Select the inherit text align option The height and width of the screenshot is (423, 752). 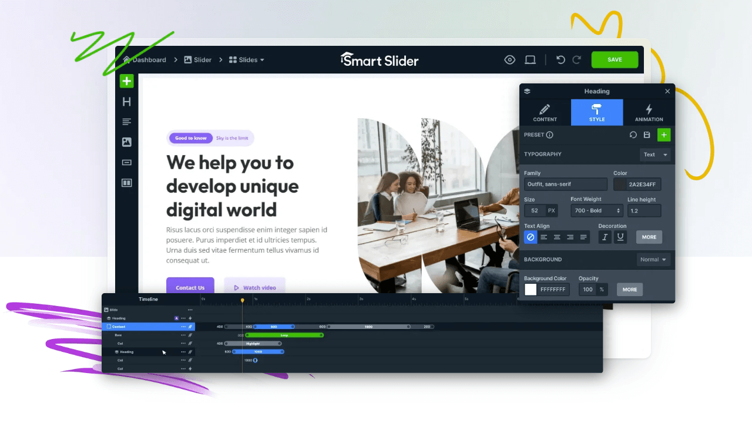pyautogui.click(x=531, y=237)
